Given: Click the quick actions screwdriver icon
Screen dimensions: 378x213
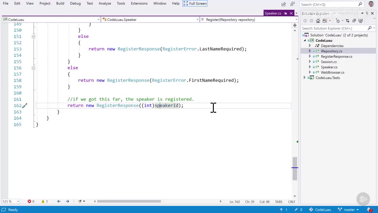Looking at the screenshot, I should [25, 106].
